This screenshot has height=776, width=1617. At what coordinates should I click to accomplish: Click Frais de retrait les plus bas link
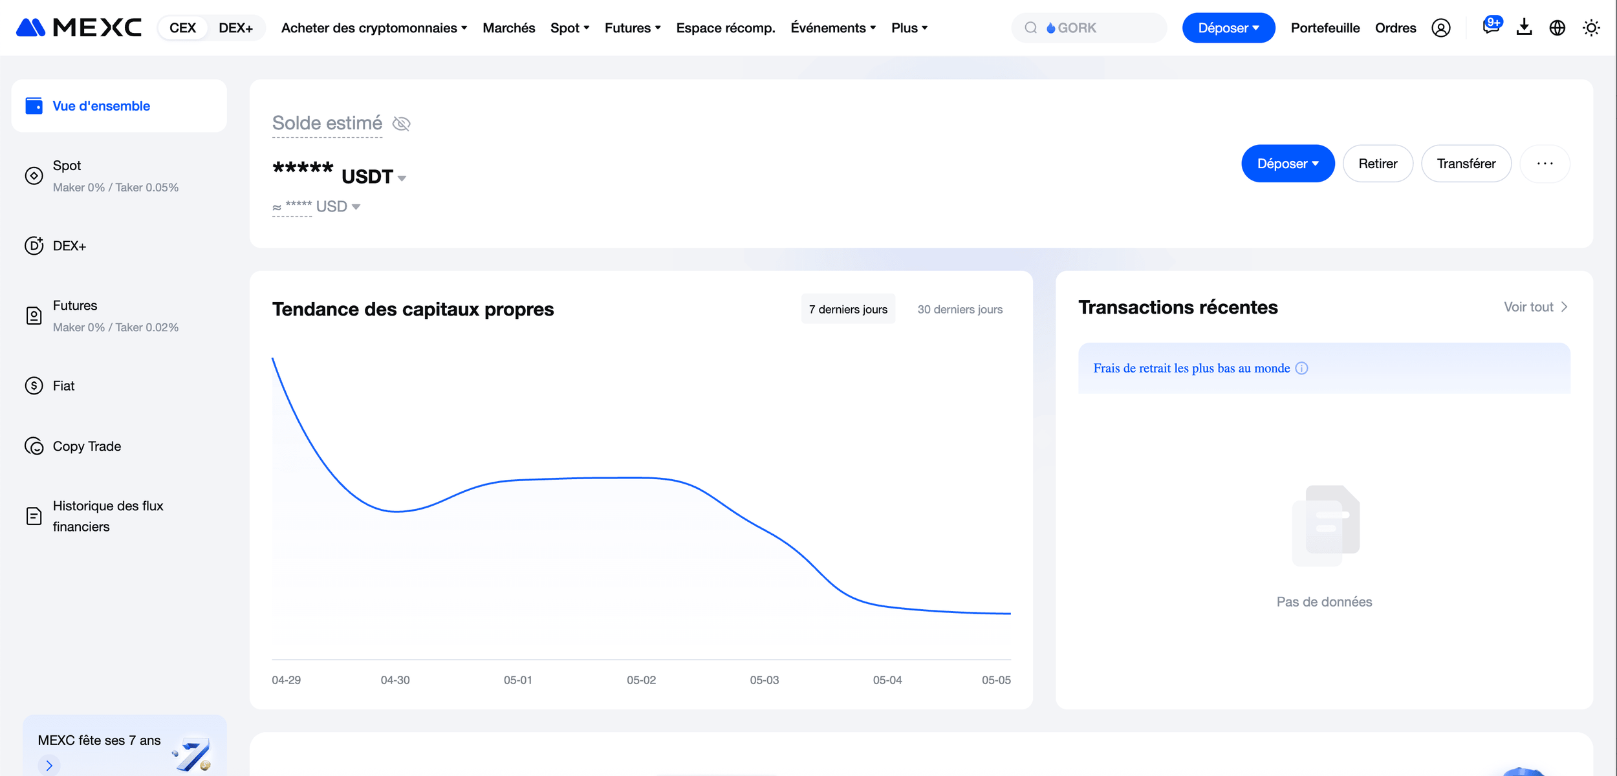tap(1191, 368)
